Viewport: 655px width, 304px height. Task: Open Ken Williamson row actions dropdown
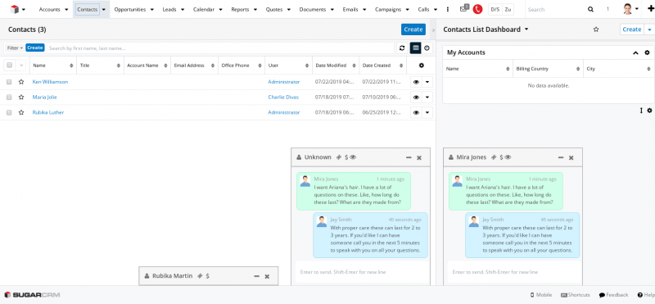coord(427,82)
